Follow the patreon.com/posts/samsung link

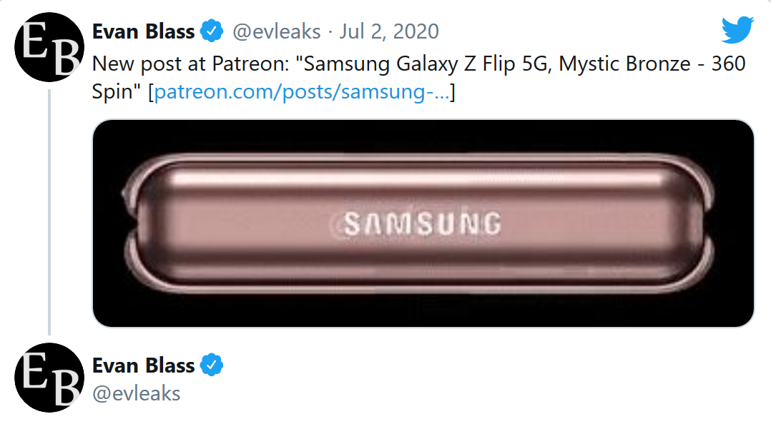pos(302,93)
